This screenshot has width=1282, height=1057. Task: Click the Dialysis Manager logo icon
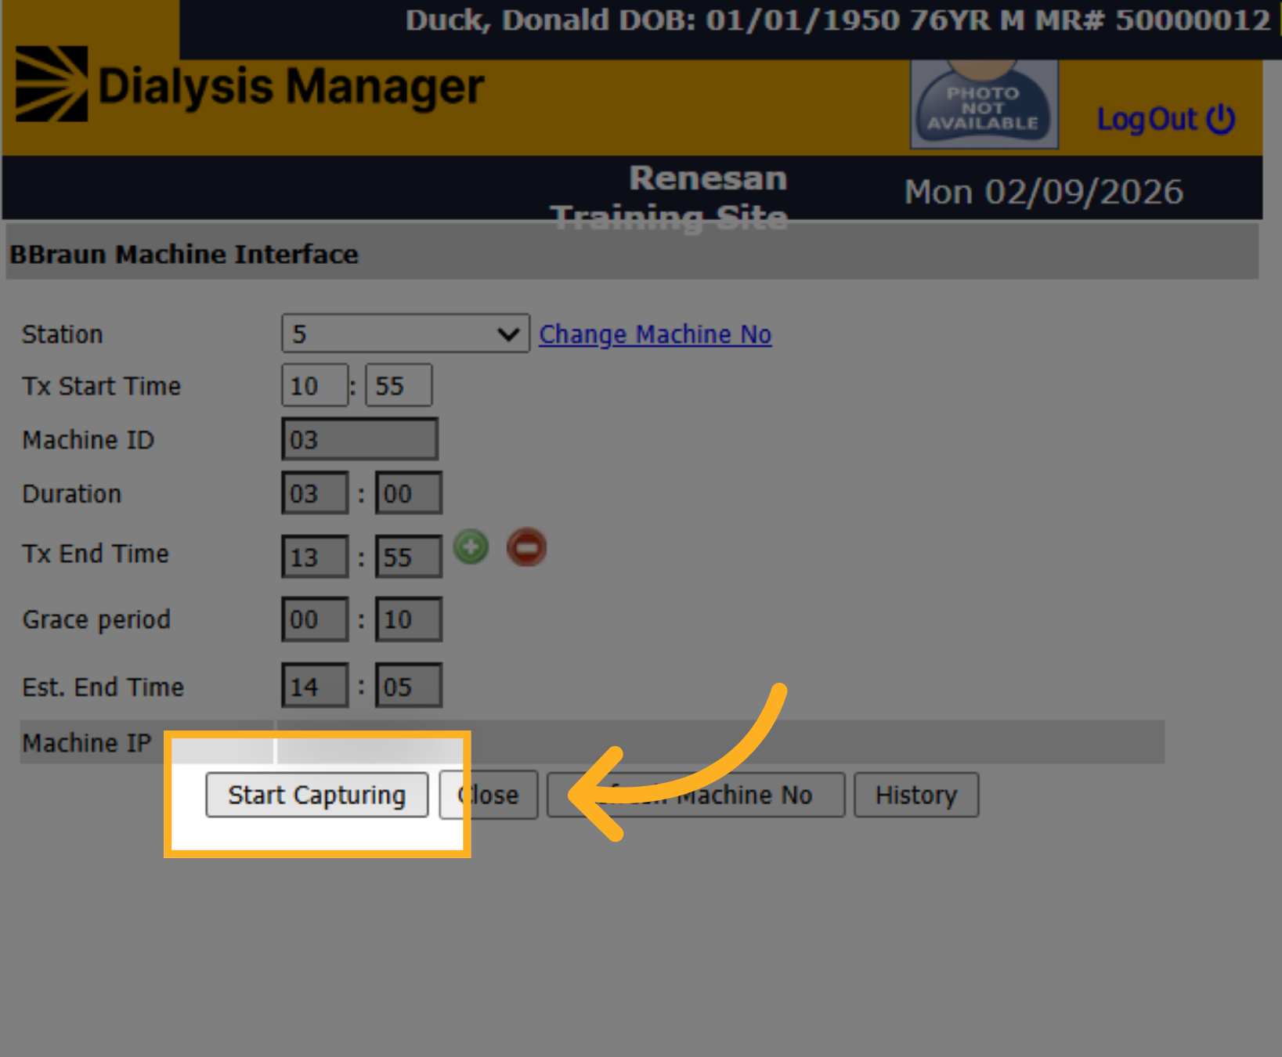pyautogui.click(x=52, y=84)
